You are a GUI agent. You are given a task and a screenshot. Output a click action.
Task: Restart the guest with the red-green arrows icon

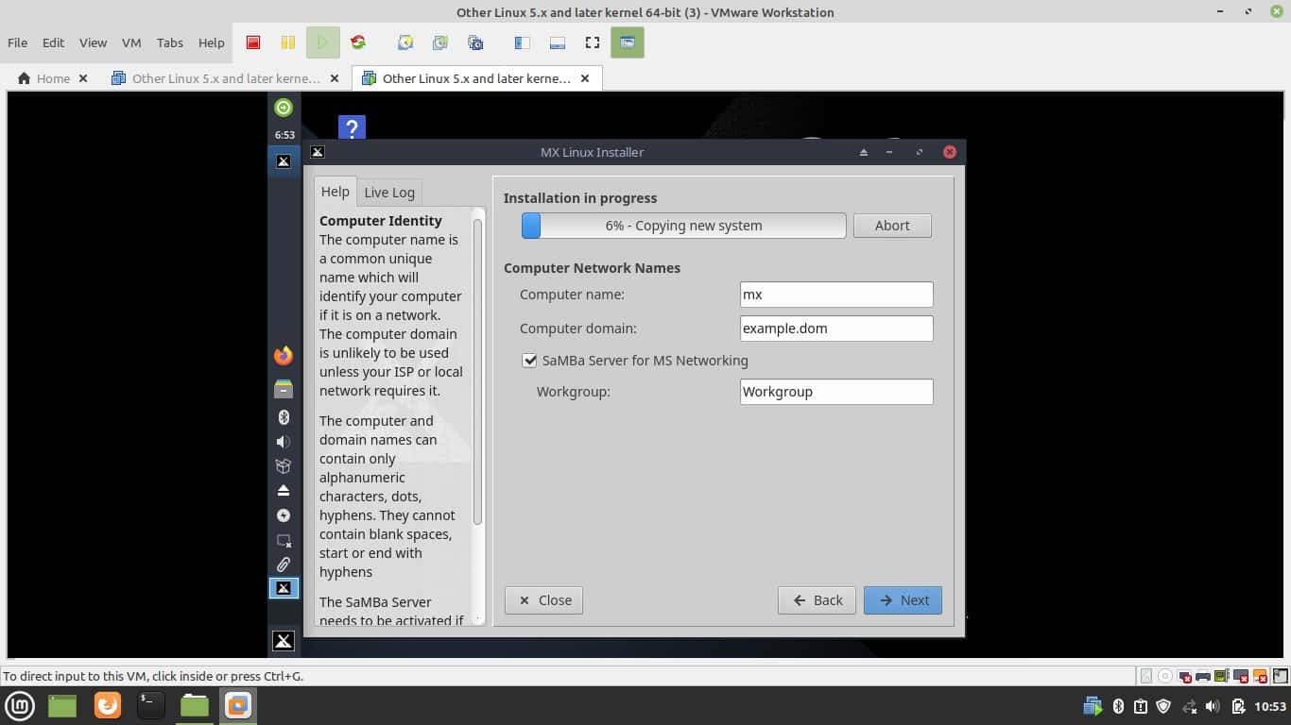click(358, 42)
